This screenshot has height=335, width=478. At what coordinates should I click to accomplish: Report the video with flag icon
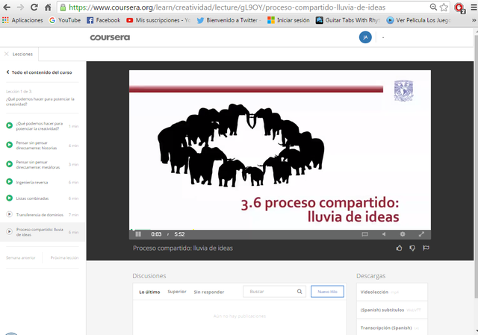pyautogui.click(x=426, y=248)
